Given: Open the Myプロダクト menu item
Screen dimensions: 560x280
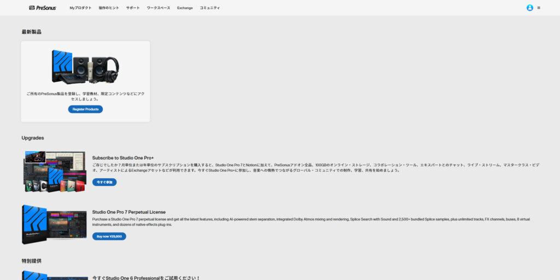Looking at the screenshot, I should click(x=80, y=8).
